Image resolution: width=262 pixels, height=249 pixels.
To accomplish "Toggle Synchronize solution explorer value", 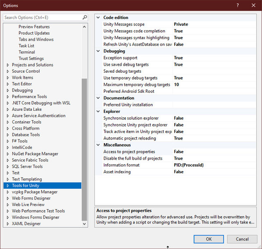I will pyautogui.click(x=215, y=118).
